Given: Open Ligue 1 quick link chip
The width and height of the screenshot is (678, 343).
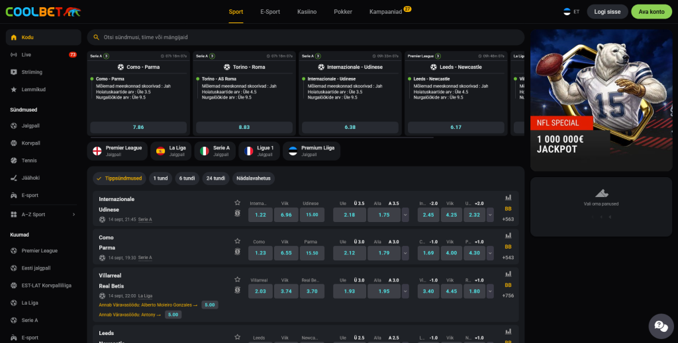Looking at the screenshot, I should pos(259,151).
